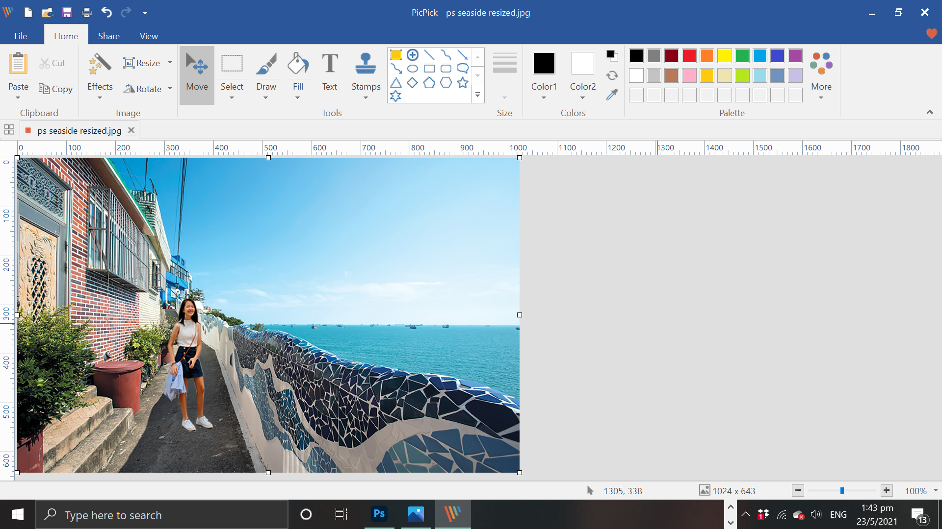Choose the speech bubble shape
The height and width of the screenshot is (529, 942).
pyautogui.click(x=463, y=69)
